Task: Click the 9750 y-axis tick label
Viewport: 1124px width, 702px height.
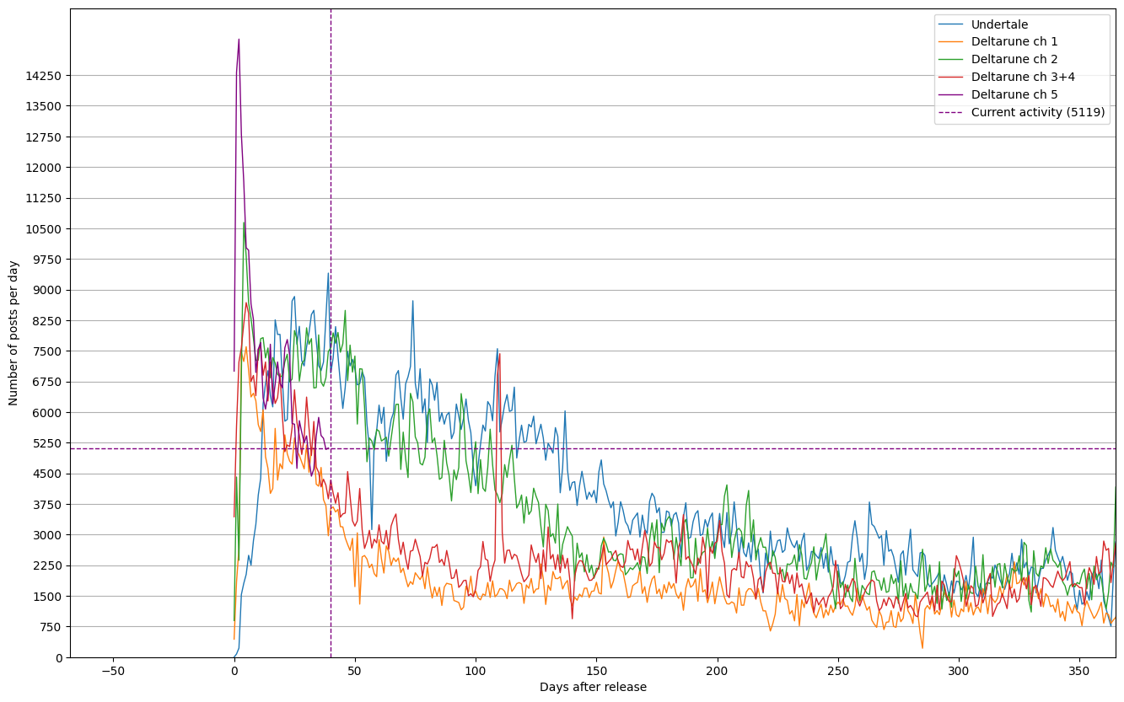Action: pyautogui.click(x=50, y=260)
